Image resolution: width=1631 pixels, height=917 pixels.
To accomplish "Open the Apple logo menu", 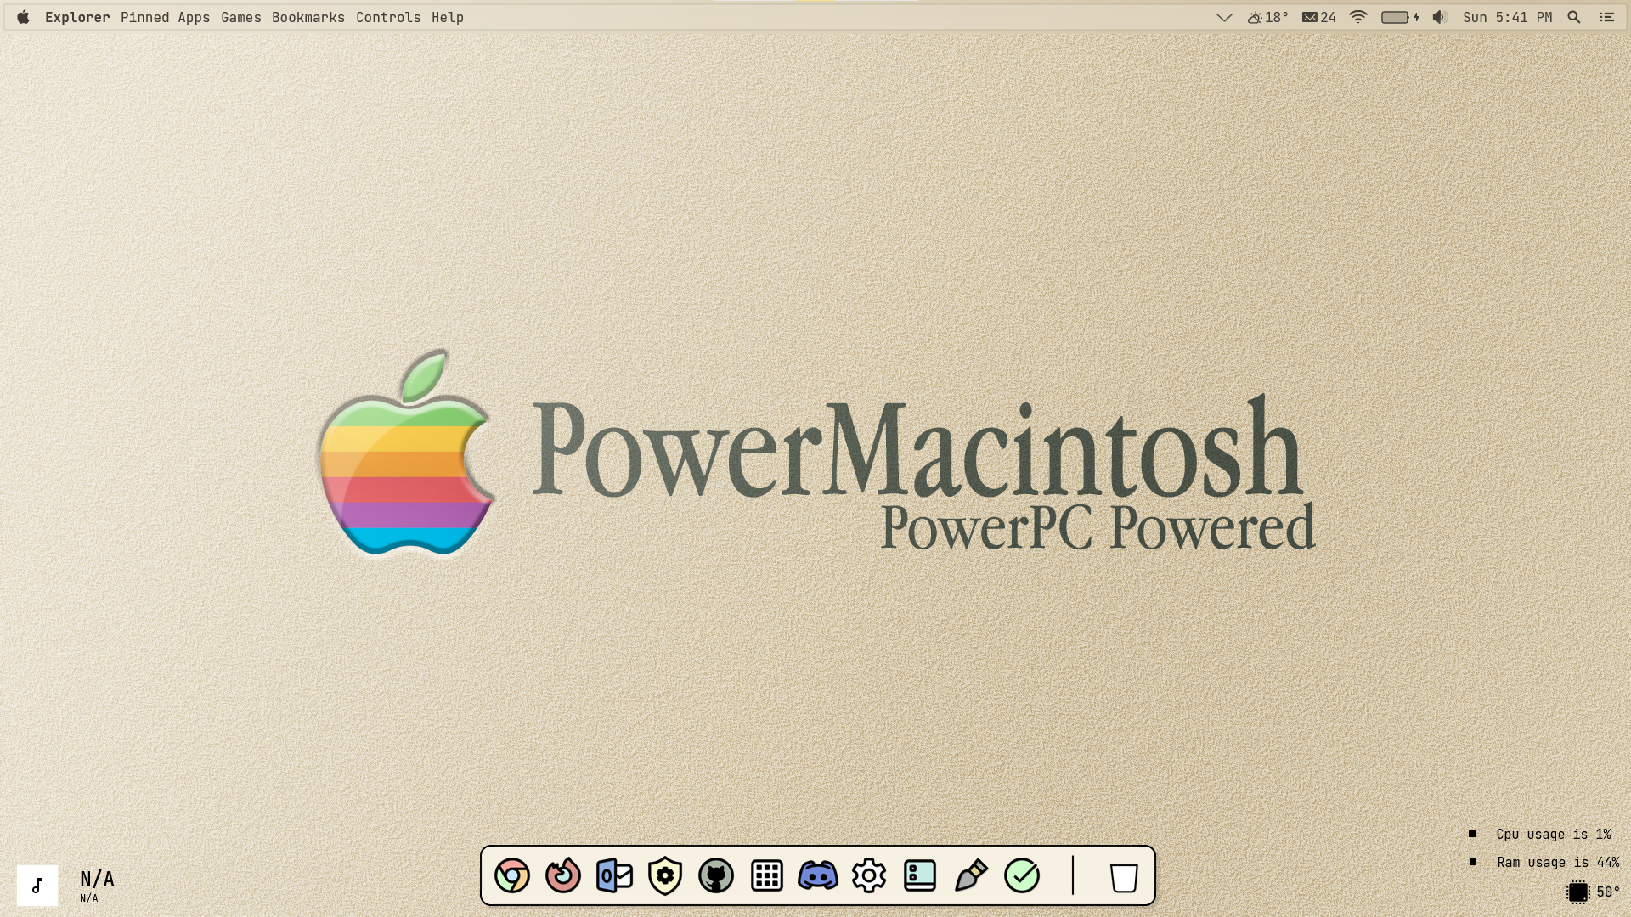I will [24, 17].
